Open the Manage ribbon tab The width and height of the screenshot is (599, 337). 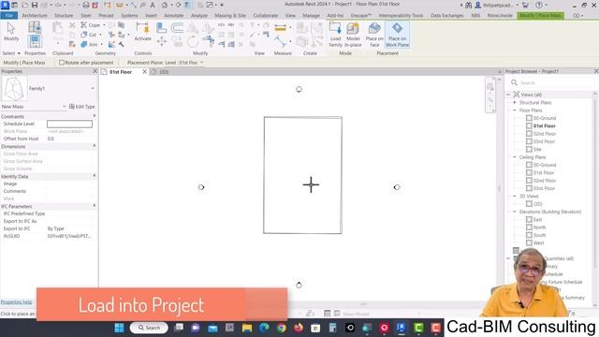tap(311, 16)
